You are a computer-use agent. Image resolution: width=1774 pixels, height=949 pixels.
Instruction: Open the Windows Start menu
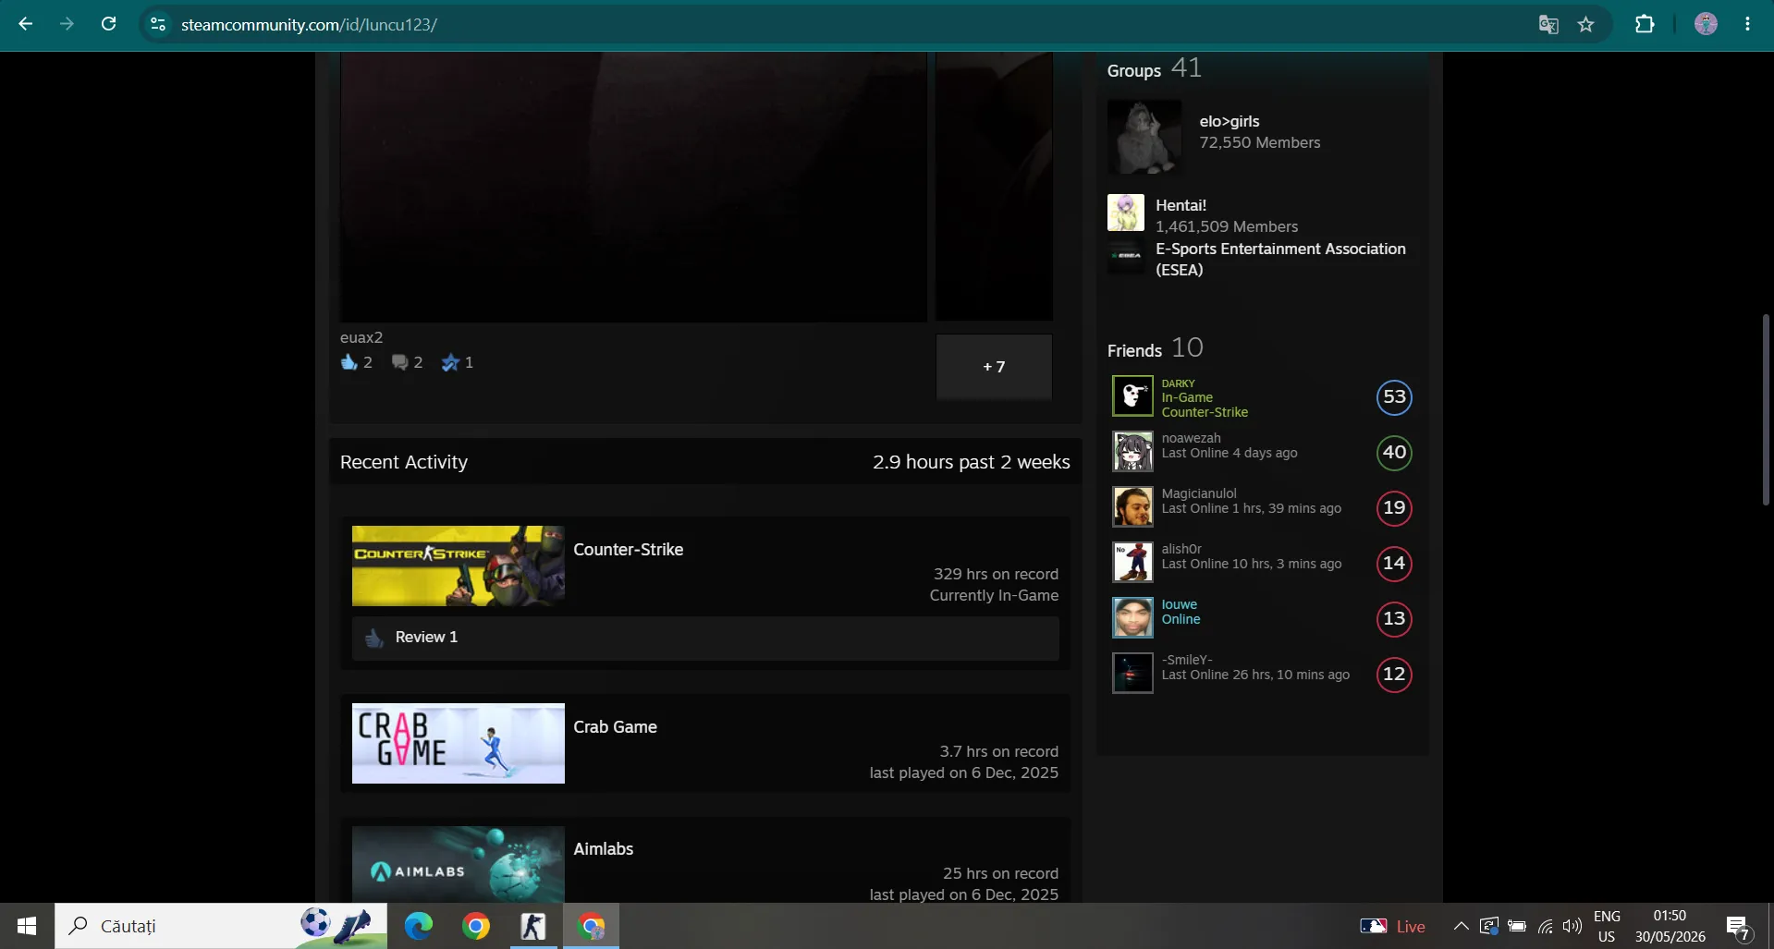tap(27, 926)
